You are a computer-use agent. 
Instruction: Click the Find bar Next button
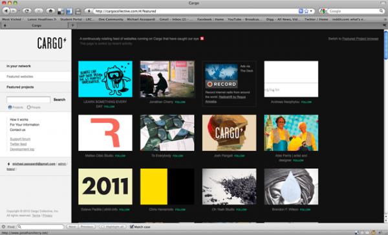72,227
